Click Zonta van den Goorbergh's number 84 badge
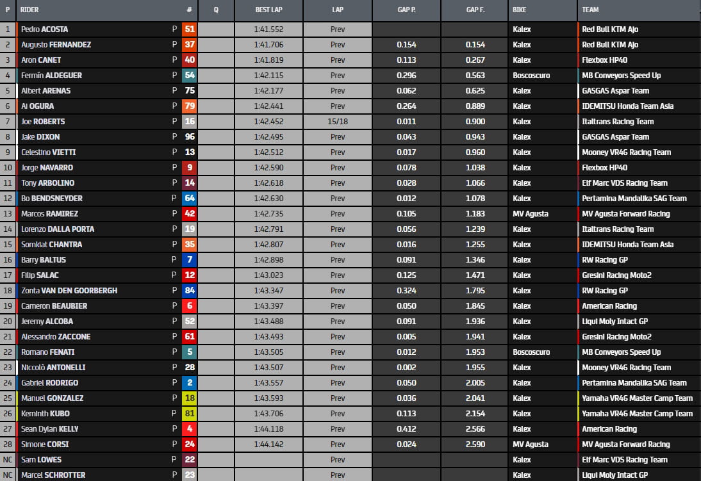The width and height of the screenshot is (701, 481). pyautogui.click(x=189, y=291)
